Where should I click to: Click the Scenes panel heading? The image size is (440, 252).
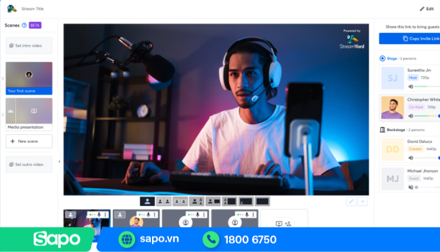pos(12,25)
